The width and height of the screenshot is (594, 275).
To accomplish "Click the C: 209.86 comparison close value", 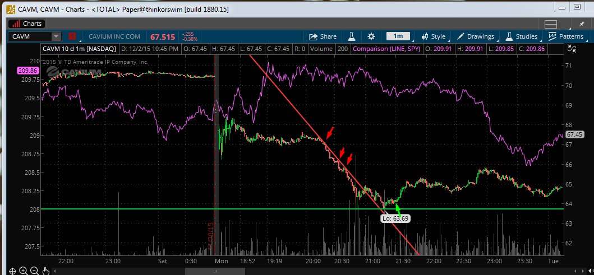I will tap(531, 49).
